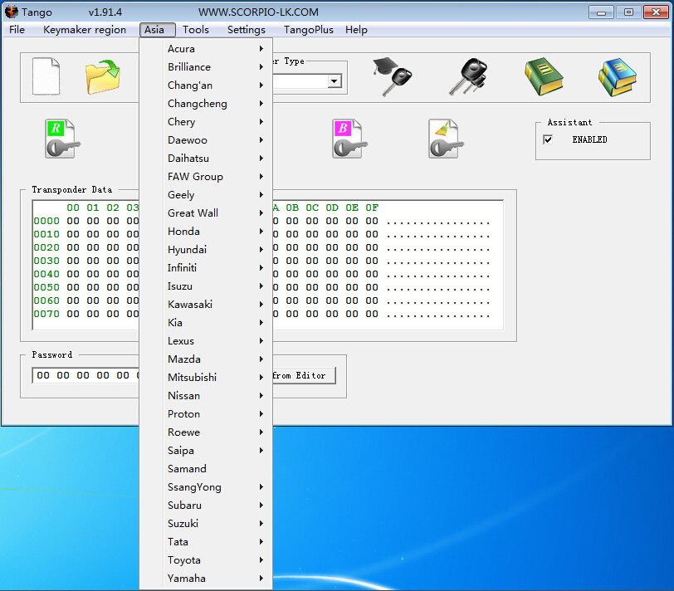This screenshot has width=674, height=591.
Task: Open file with the folder icon
Action: (x=103, y=76)
